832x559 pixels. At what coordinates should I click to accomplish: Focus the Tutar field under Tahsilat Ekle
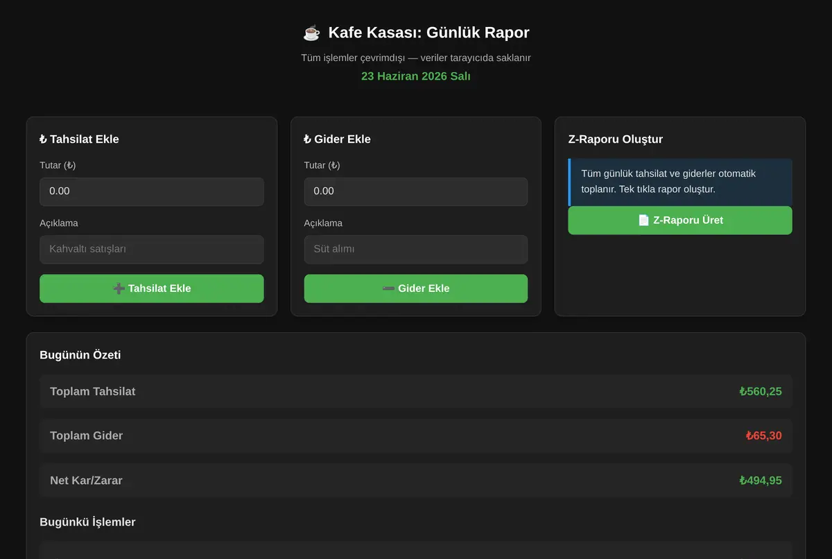pos(152,191)
